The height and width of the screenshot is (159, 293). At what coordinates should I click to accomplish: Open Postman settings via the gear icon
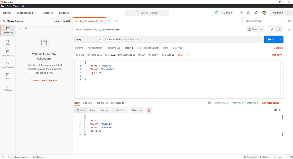coord(248,12)
